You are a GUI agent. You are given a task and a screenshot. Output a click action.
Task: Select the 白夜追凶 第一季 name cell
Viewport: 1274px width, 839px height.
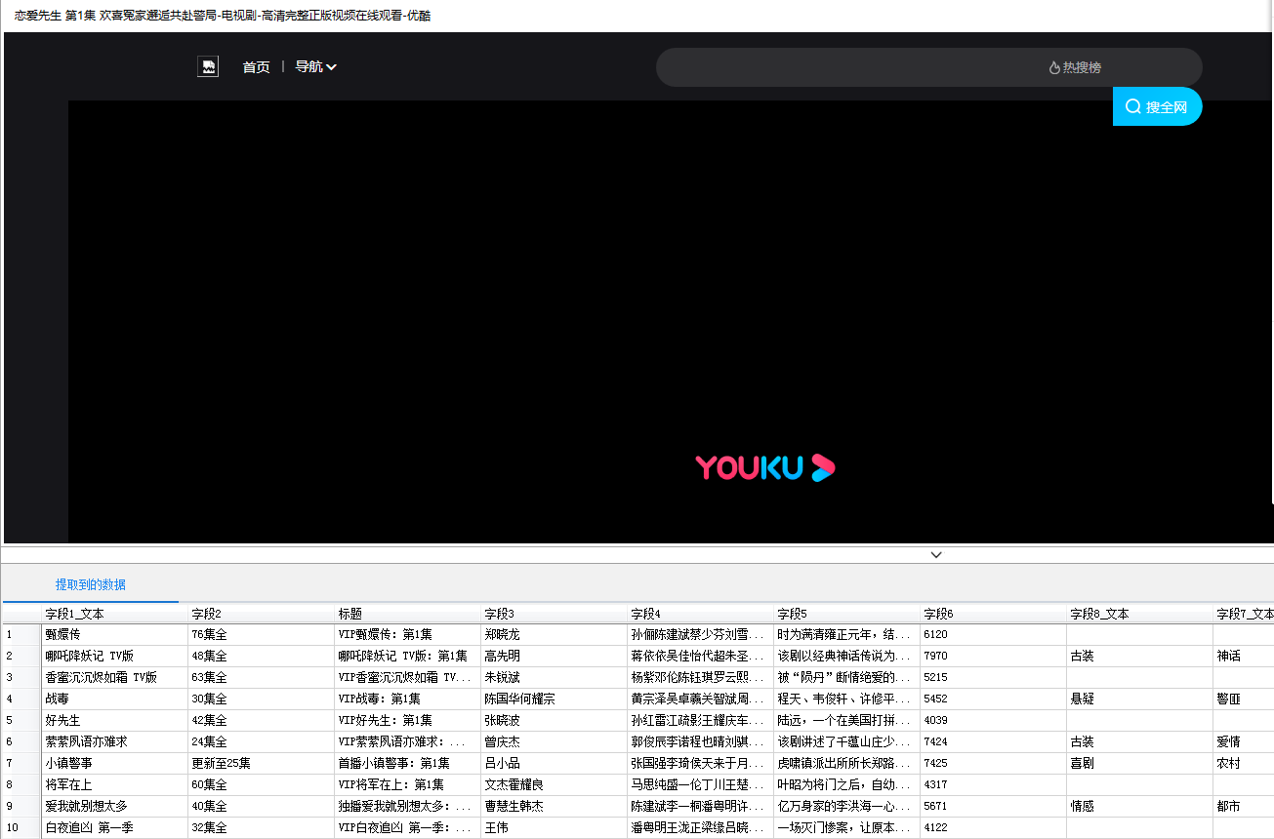[115, 827]
